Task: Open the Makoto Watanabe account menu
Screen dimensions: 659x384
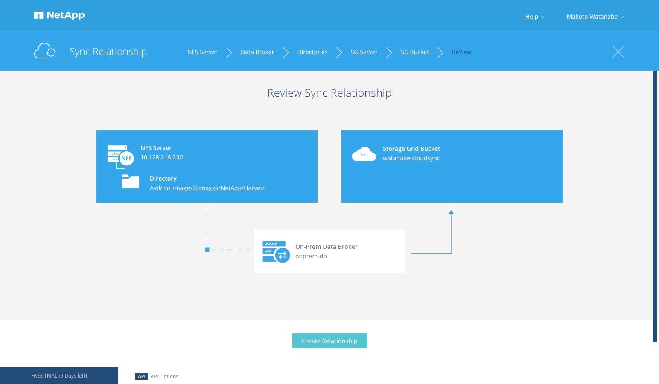Action: [x=592, y=17]
